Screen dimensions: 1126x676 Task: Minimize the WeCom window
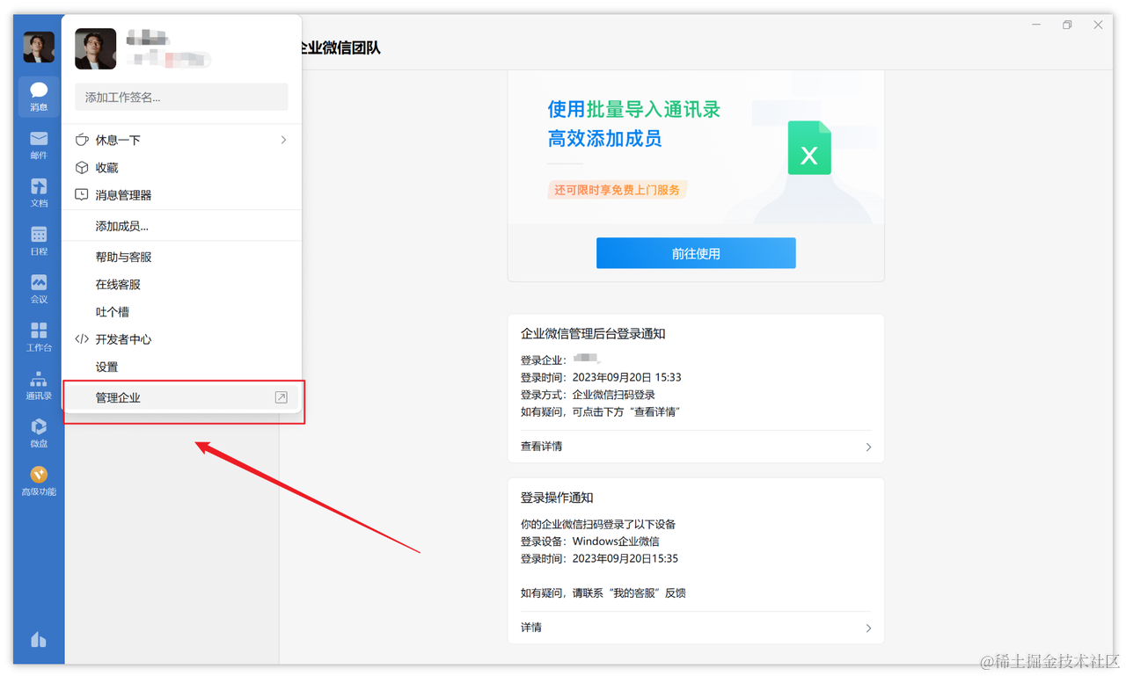1036,25
